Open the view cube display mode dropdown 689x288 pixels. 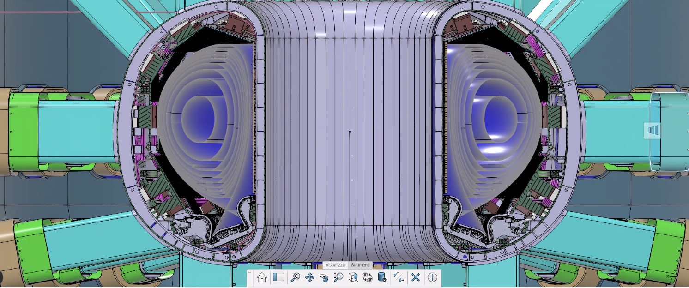353,277
